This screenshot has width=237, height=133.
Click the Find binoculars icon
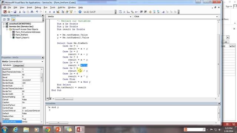pyautogui.click(x=32, y=12)
